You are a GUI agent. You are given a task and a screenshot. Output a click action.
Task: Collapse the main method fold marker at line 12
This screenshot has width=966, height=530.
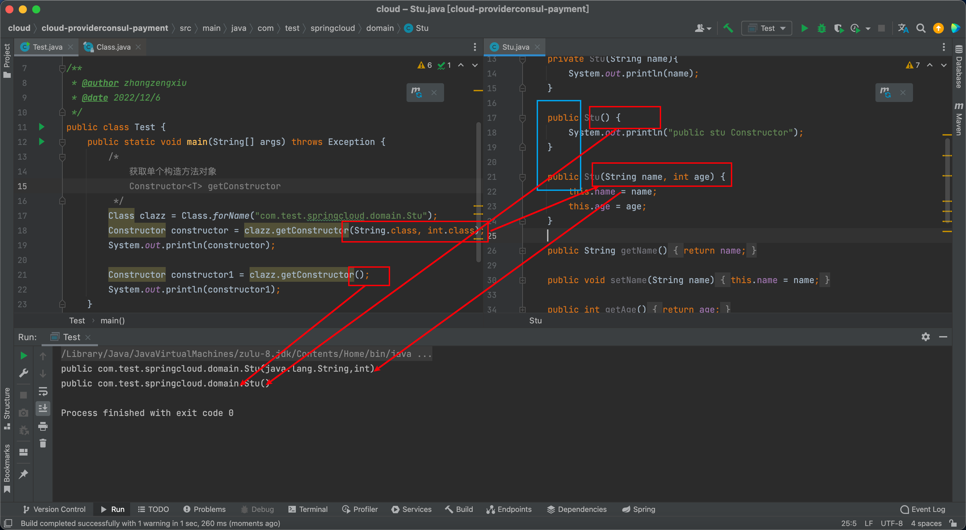(x=62, y=142)
